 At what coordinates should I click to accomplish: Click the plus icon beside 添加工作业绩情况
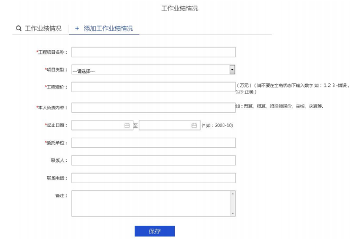coord(77,28)
